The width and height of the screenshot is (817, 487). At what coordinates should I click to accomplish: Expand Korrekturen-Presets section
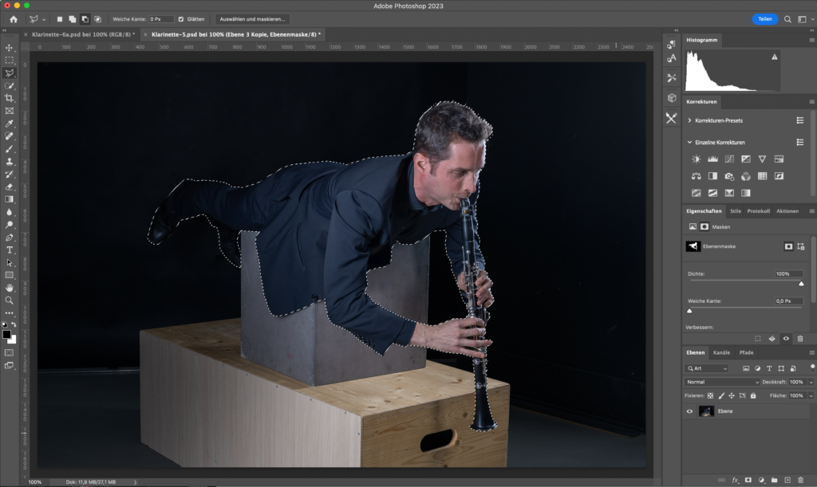(x=689, y=120)
